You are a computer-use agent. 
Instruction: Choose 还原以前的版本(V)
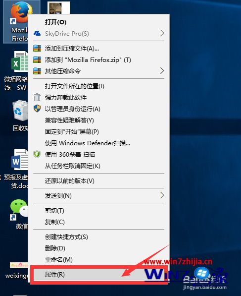[x=99, y=180]
